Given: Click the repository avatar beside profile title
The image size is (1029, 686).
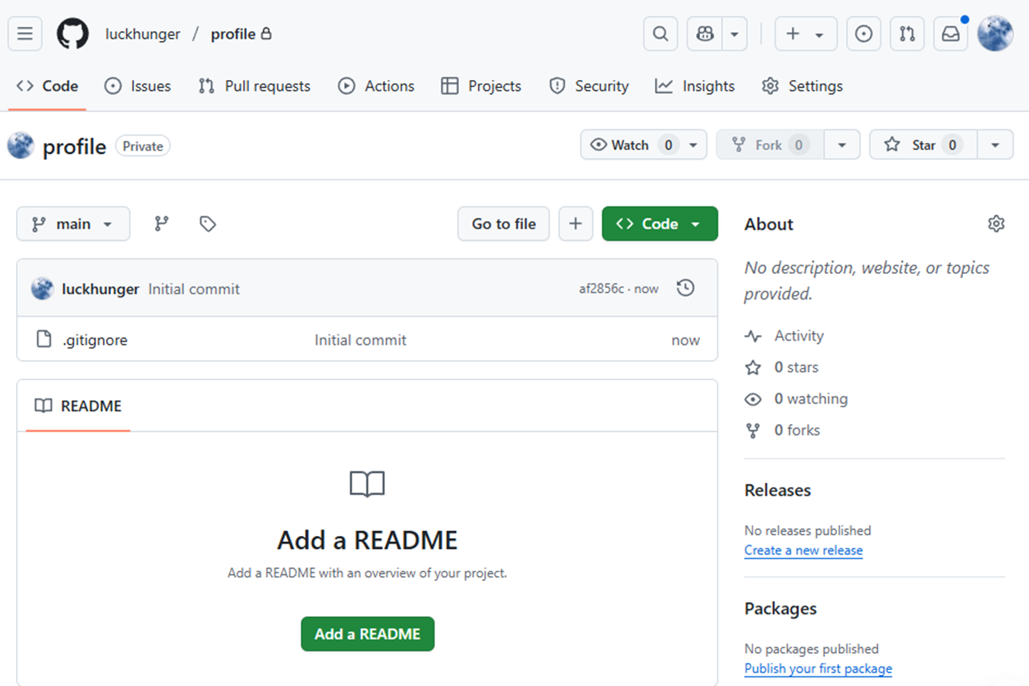Looking at the screenshot, I should tap(21, 146).
